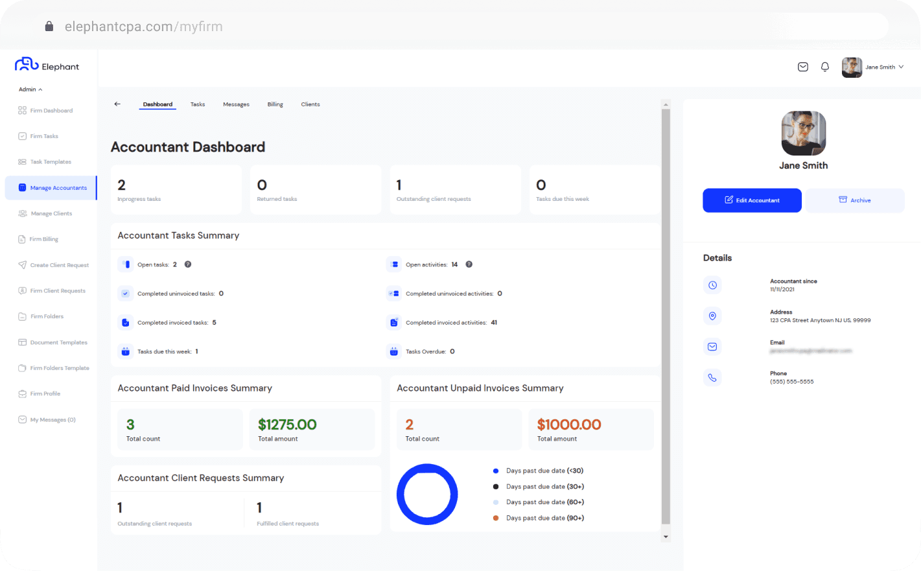Click the back arrow above the dashboard
Viewport: 921px width, 571px height.
(x=117, y=104)
